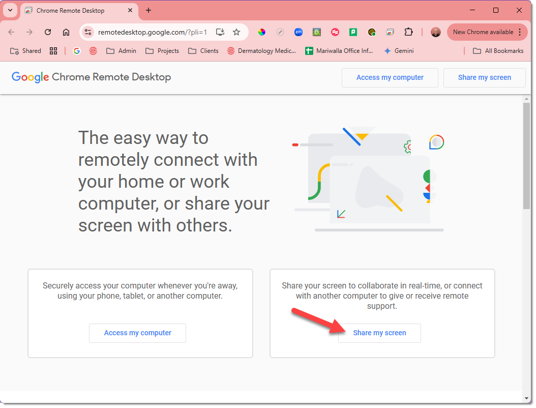The image size is (536, 408).
Task: Open the apps grid bookmark icon
Action: 53,51
